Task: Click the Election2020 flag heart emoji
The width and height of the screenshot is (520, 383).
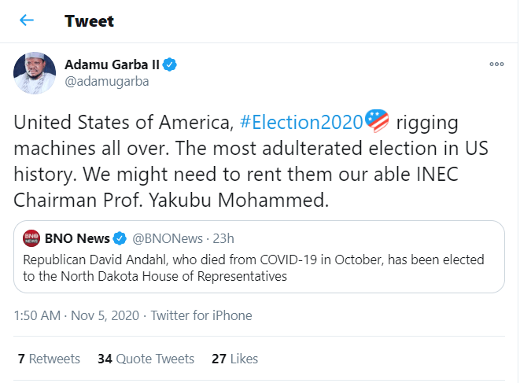Action: 378,122
